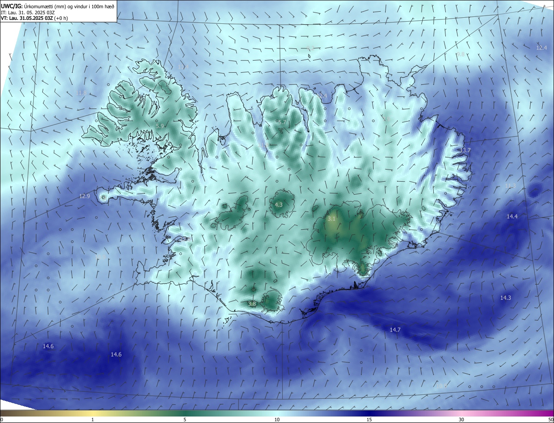Click the 11.8 value label
554x423 pixels.
[81, 93]
